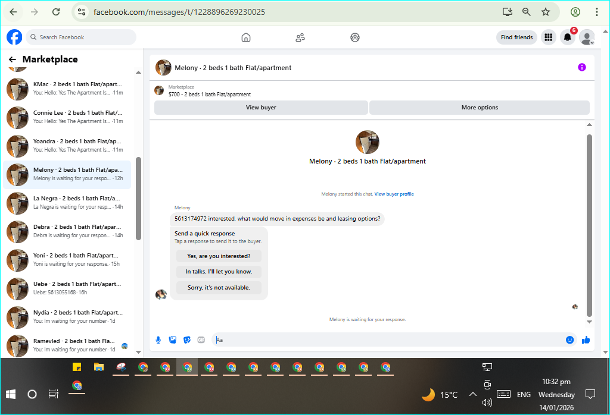Bookmark this page with star icon
The height and width of the screenshot is (415, 610).
click(546, 12)
